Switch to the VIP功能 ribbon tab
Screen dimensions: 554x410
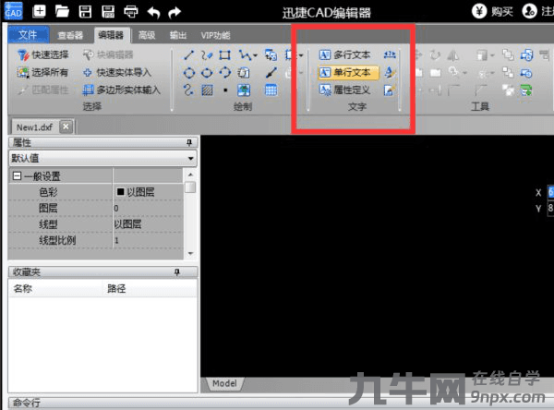tap(215, 35)
